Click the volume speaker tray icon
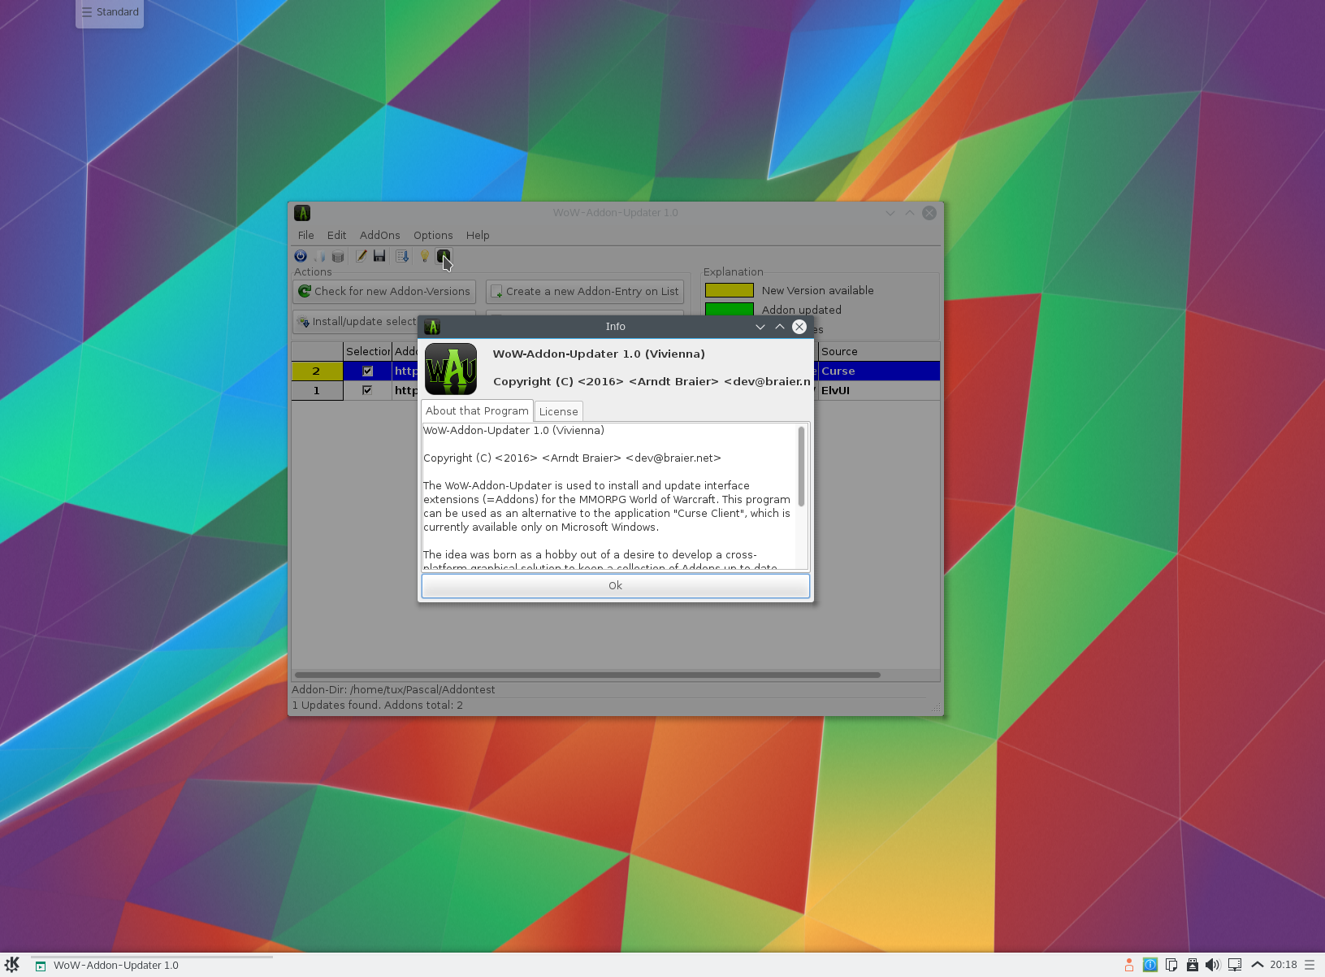This screenshot has width=1325, height=977. click(1213, 965)
